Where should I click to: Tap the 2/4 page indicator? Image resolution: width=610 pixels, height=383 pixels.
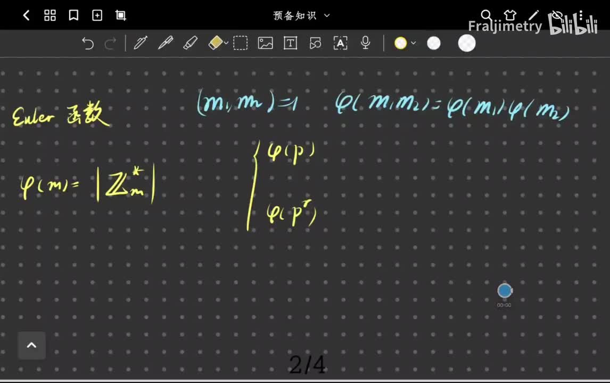pyautogui.click(x=307, y=365)
